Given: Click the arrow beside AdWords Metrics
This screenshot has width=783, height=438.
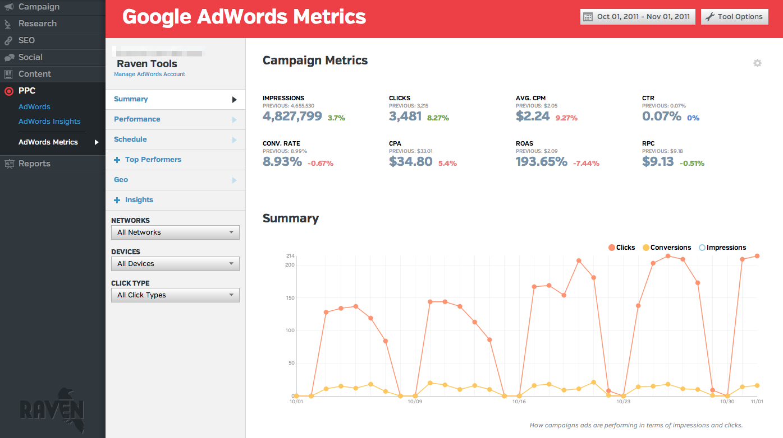Looking at the screenshot, I should 97,142.
